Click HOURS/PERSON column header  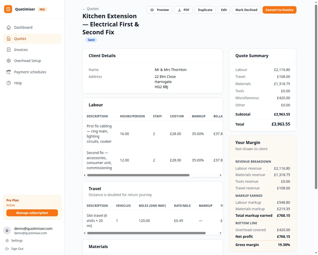coord(132,116)
